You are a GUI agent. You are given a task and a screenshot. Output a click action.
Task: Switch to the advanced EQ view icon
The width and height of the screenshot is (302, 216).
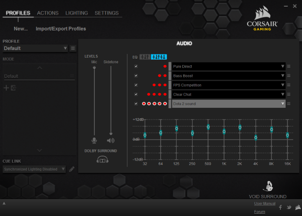(x=159, y=57)
